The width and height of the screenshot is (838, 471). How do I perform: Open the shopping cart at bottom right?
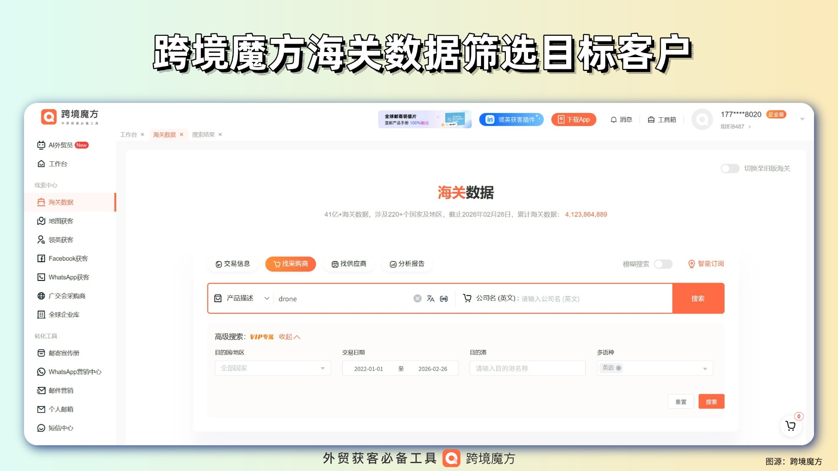[790, 426]
